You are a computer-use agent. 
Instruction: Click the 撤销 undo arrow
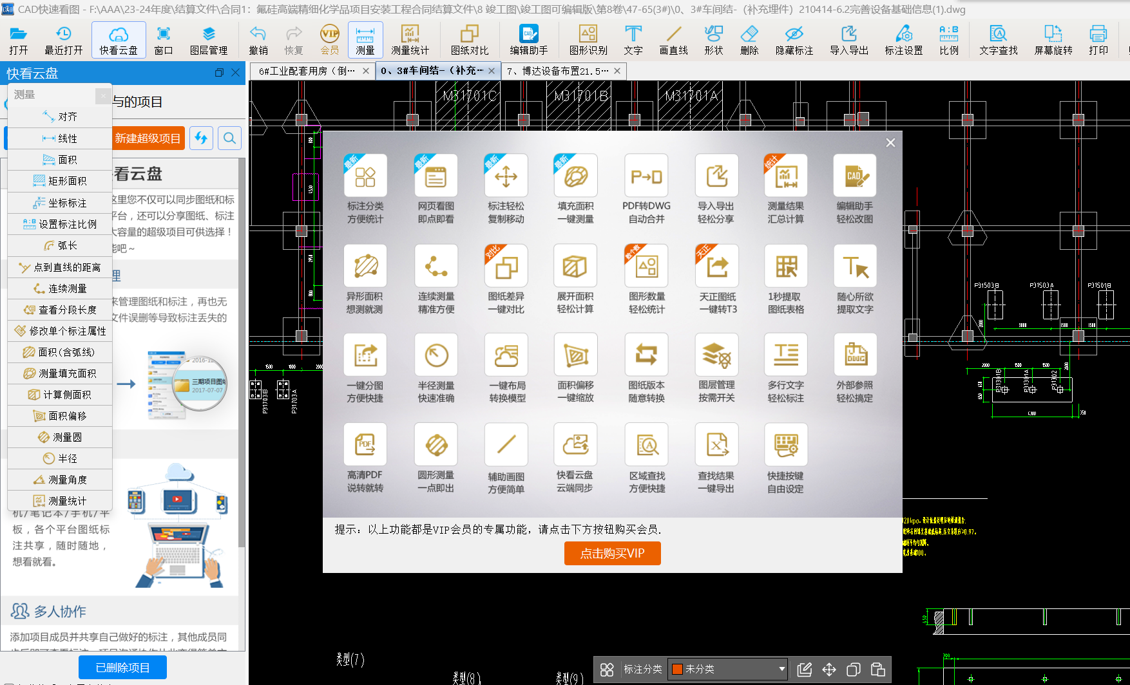click(x=258, y=40)
